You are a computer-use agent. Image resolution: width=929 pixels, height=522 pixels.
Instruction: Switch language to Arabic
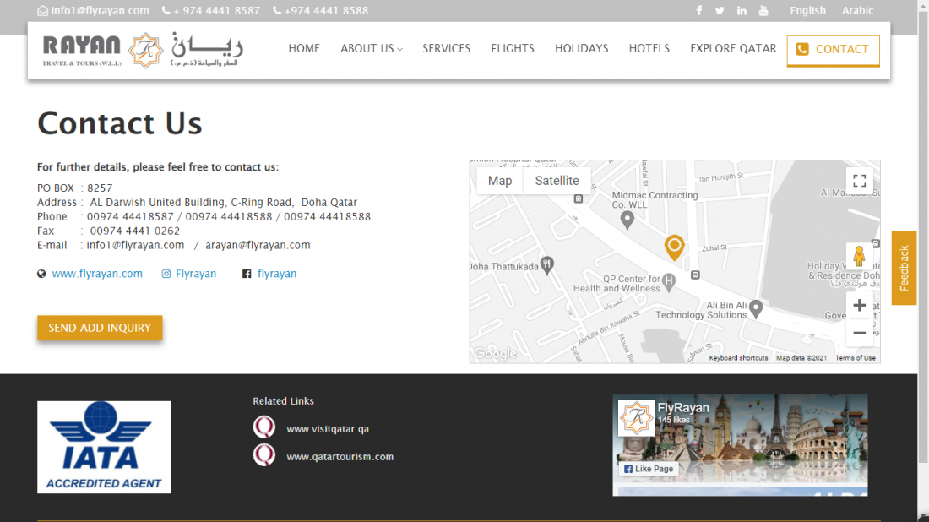857,11
